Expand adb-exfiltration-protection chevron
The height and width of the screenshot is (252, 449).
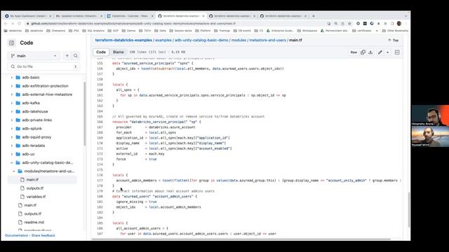[12, 86]
